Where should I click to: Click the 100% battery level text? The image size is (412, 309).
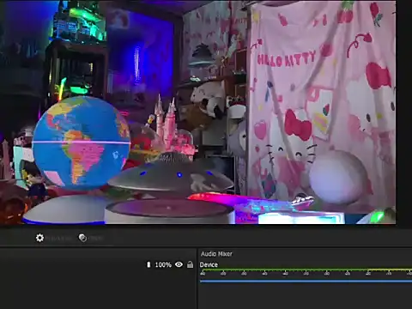pos(163,265)
